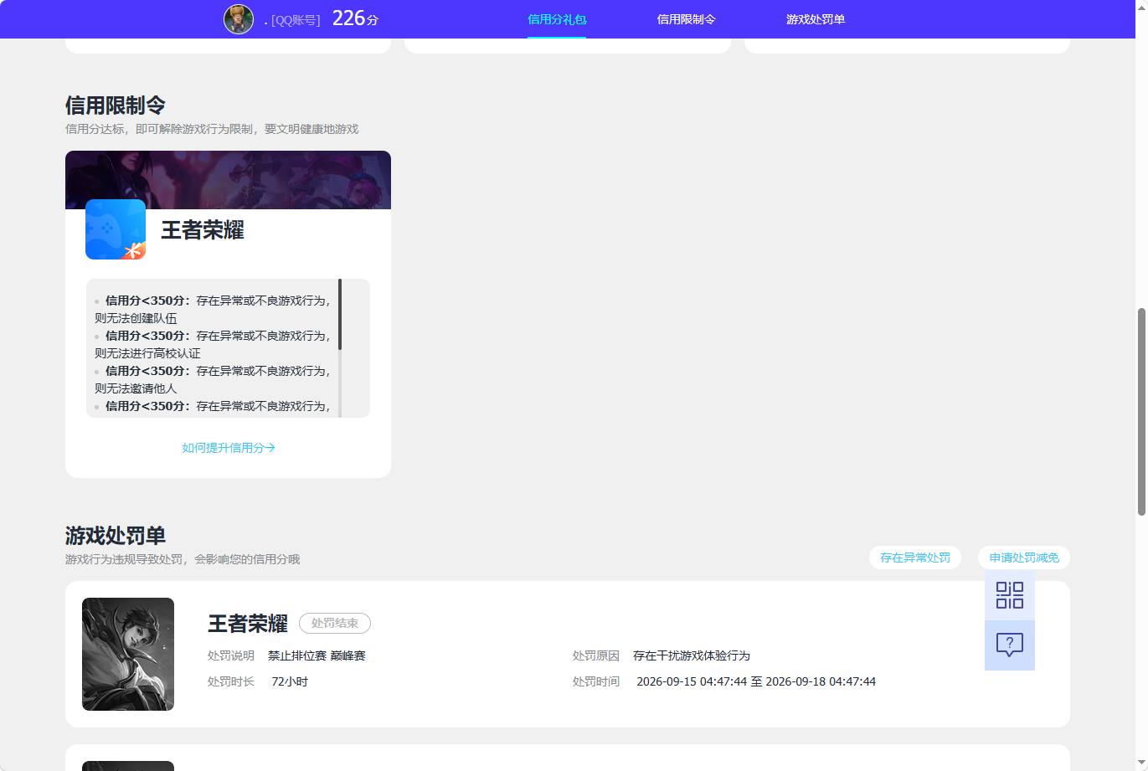Screen dimensions: 1148x771
Task: Click the blue 王者荣耀 game icon
Action: point(116,229)
